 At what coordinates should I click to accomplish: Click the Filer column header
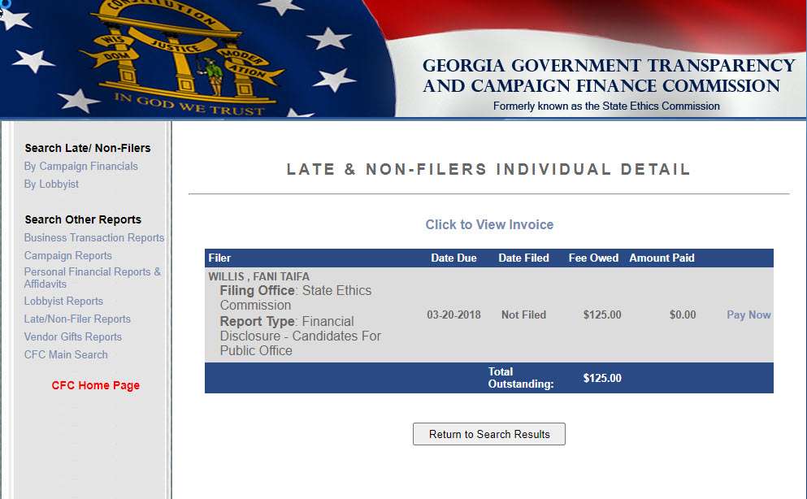click(219, 258)
